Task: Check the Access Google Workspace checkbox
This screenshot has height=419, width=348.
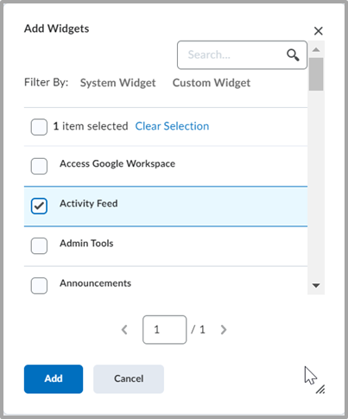Action: [x=39, y=166]
